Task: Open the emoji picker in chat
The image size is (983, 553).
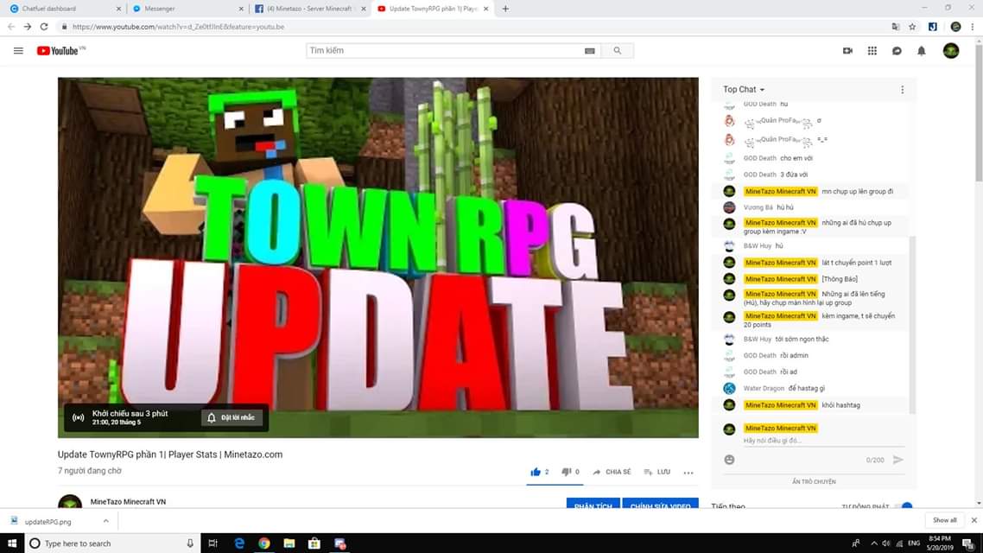Action: 729,460
